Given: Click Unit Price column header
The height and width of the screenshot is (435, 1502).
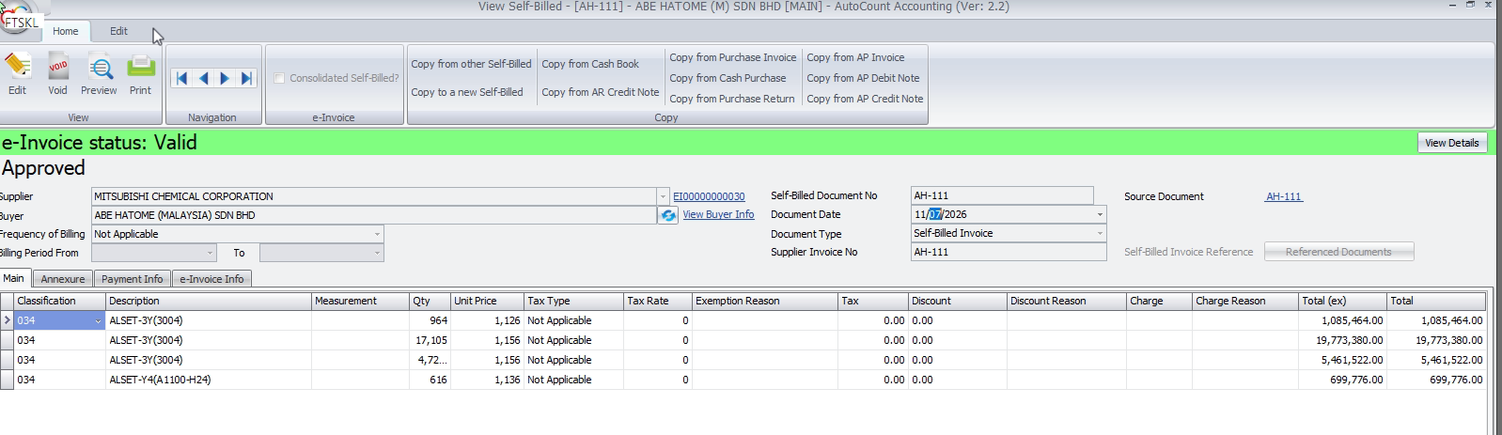Looking at the screenshot, I should tap(487, 301).
